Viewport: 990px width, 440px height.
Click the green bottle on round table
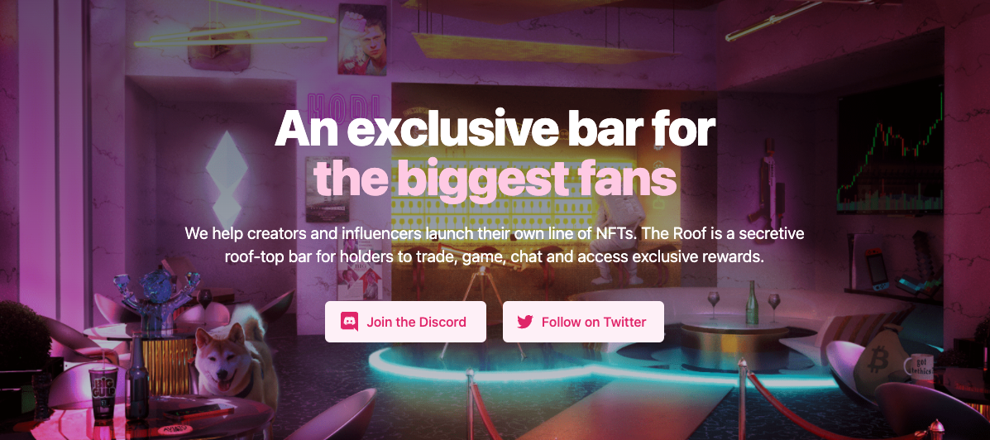751,303
